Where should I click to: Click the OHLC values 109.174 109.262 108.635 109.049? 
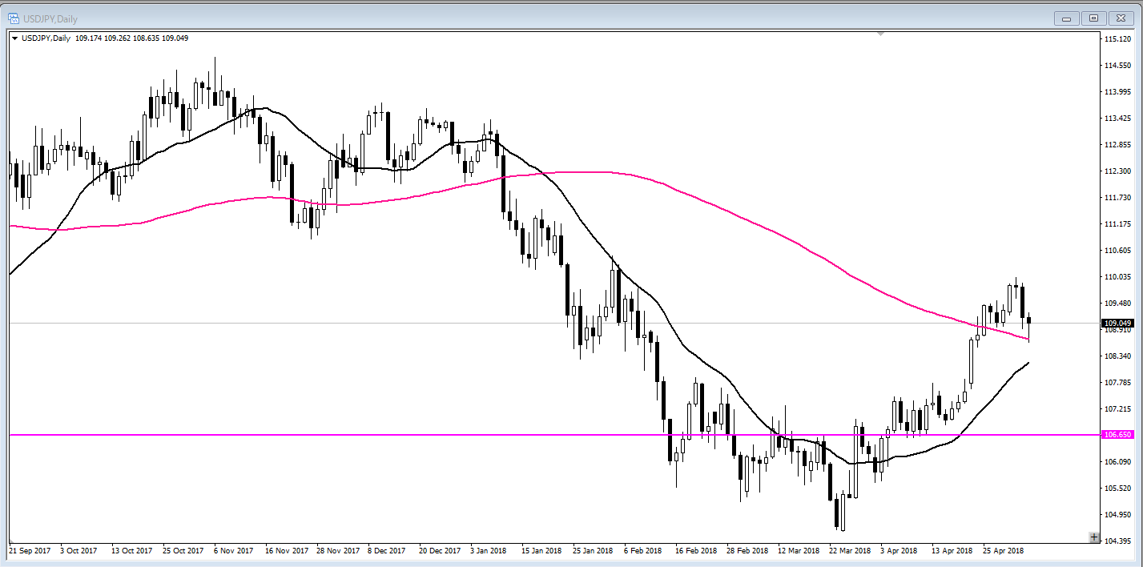(131, 38)
